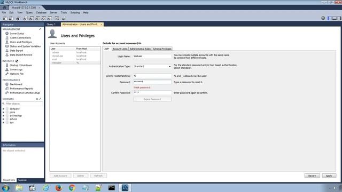The image size is (342, 192).
Task: Focus the Limit to Hosts Matching field
Action: [152, 76]
